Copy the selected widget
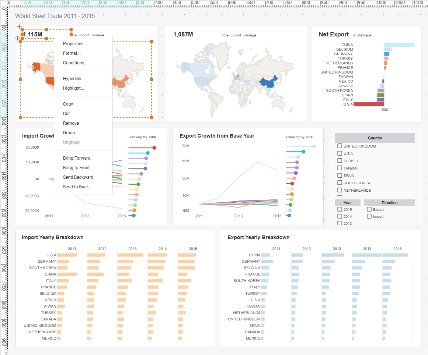Screen dimensions: 428x355 coord(68,104)
